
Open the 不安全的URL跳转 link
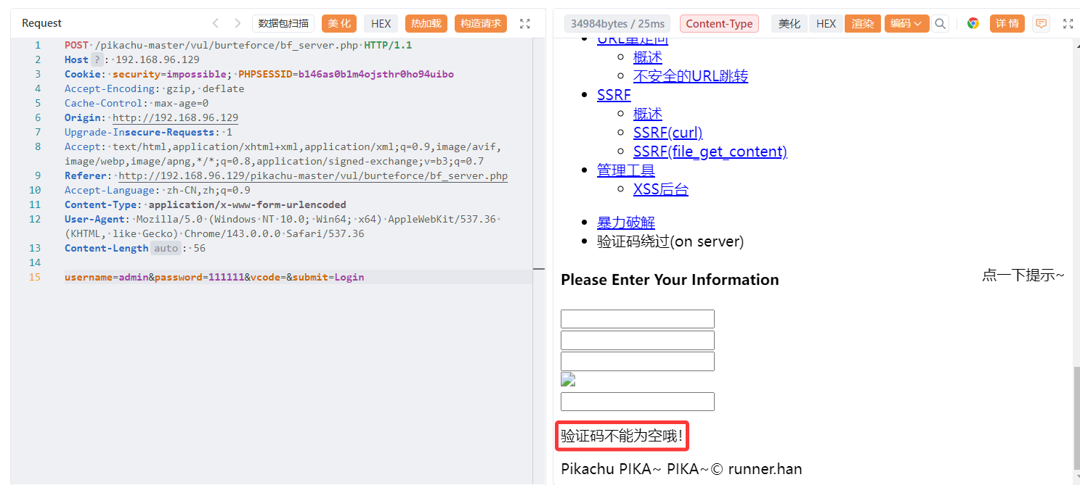point(691,76)
